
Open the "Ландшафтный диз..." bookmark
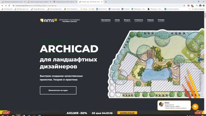[x=38, y=9]
